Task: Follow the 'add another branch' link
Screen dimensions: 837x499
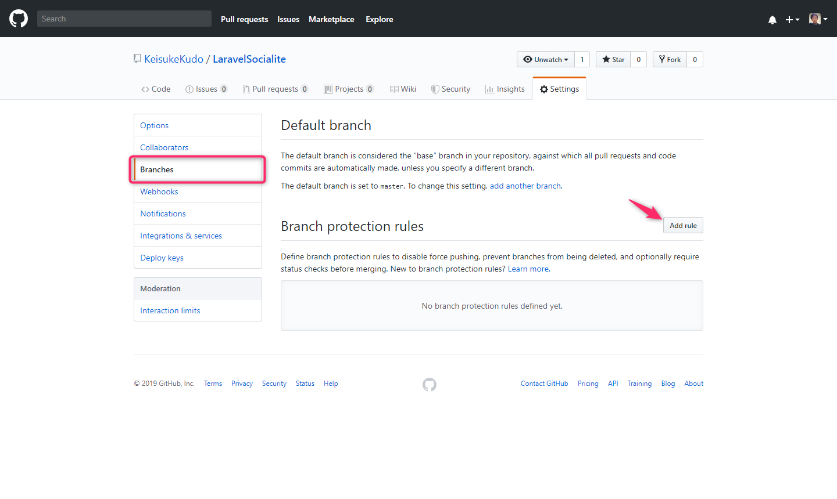Action: click(x=525, y=186)
